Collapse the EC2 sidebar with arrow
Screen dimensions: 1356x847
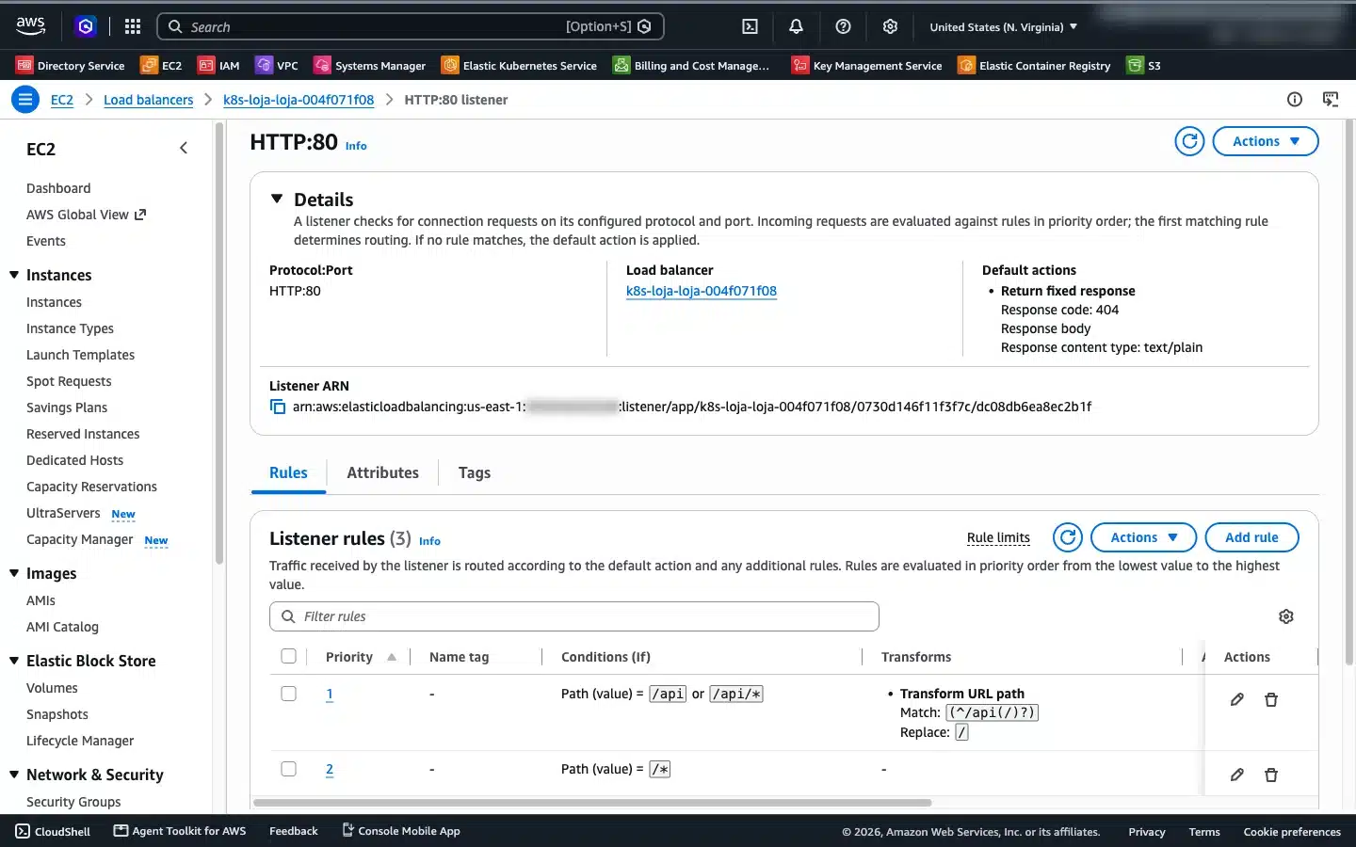pyautogui.click(x=184, y=148)
